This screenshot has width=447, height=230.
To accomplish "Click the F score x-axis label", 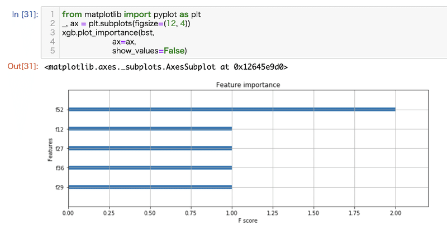I will point(248,222).
